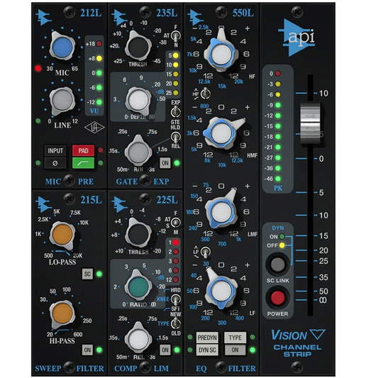Click the DYN SC button
This screenshot has width=378, height=378.
[x=207, y=350]
